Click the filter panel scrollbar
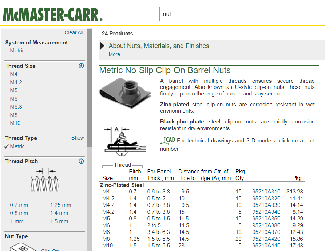Screen dimensions: 325x251 [89, 88]
